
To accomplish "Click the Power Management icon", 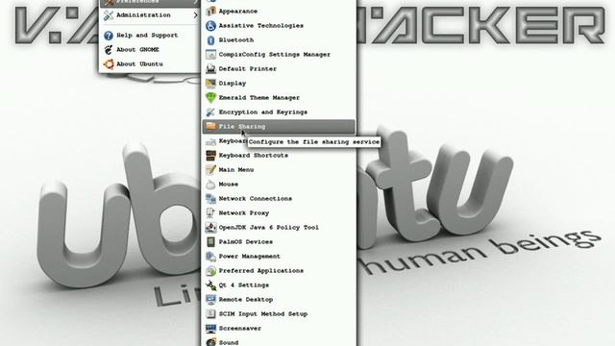I will click(x=210, y=257).
